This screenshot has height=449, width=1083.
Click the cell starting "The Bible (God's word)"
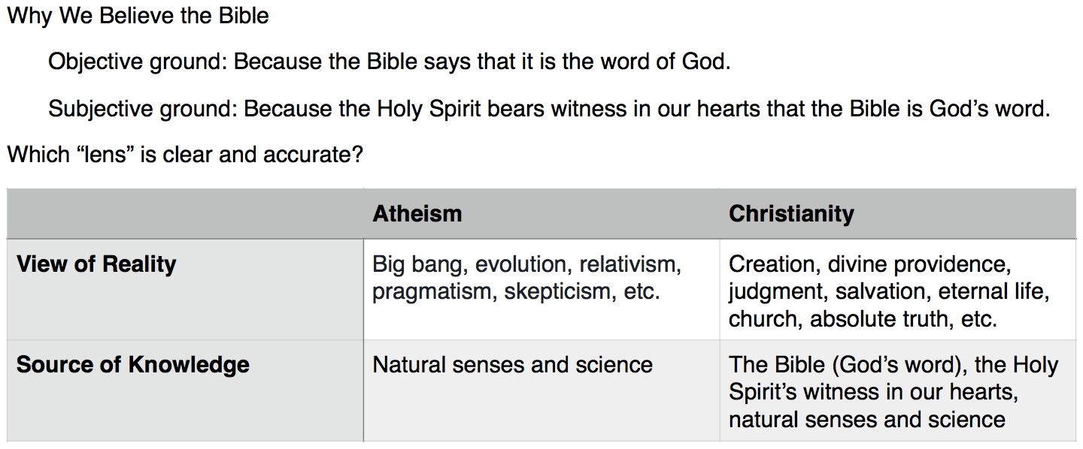pyautogui.click(x=893, y=392)
